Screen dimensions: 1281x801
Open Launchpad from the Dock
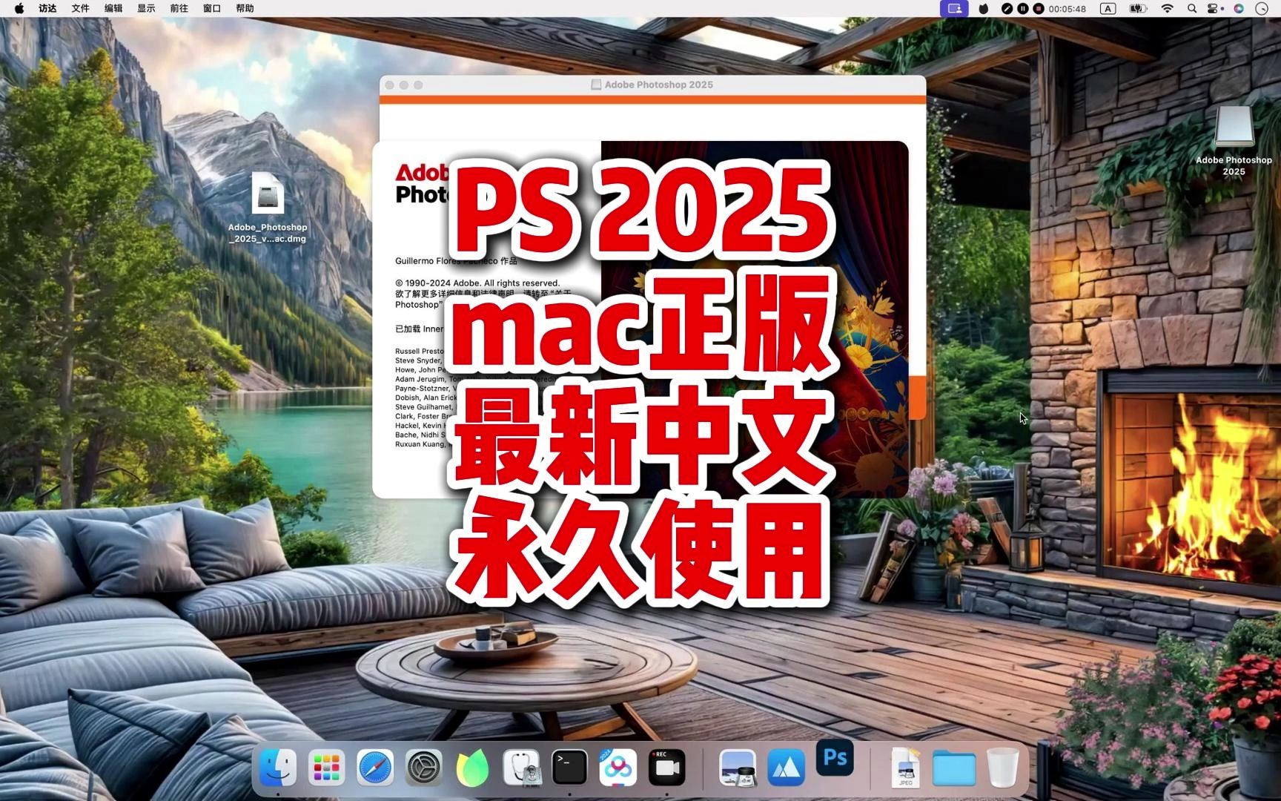(327, 768)
